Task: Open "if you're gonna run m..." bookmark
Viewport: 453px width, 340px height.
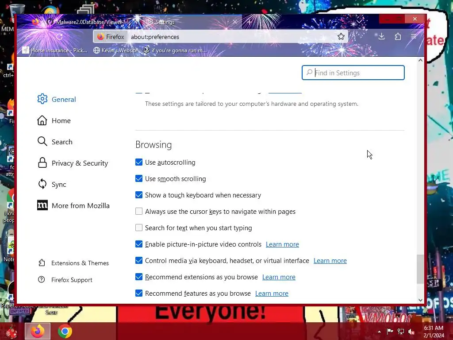Action: click(175, 50)
